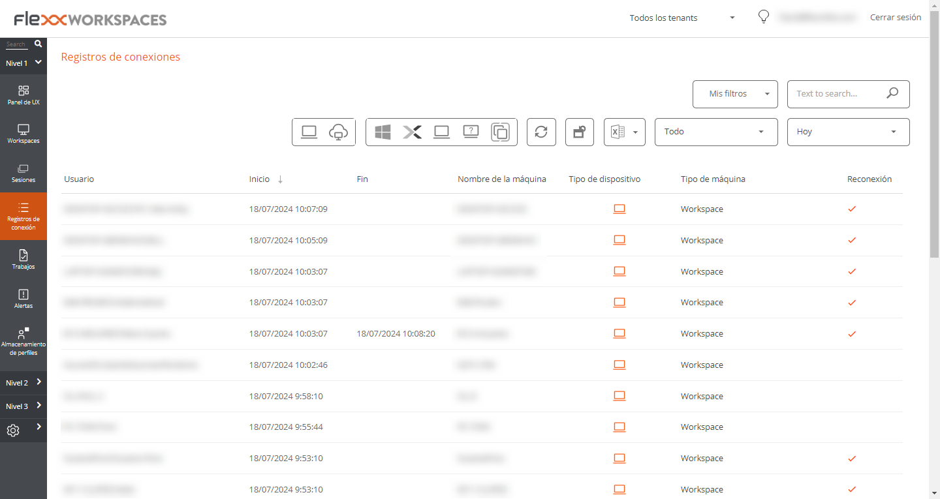Go to Workspaces in the sidebar
This screenshot has height=499, width=940.
tap(23, 133)
